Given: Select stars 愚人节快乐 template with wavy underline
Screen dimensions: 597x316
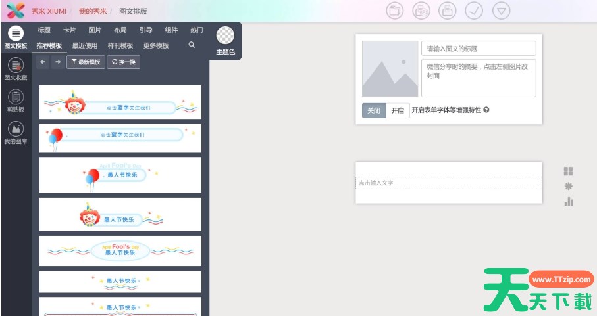Looking at the screenshot, I should 120,281.
